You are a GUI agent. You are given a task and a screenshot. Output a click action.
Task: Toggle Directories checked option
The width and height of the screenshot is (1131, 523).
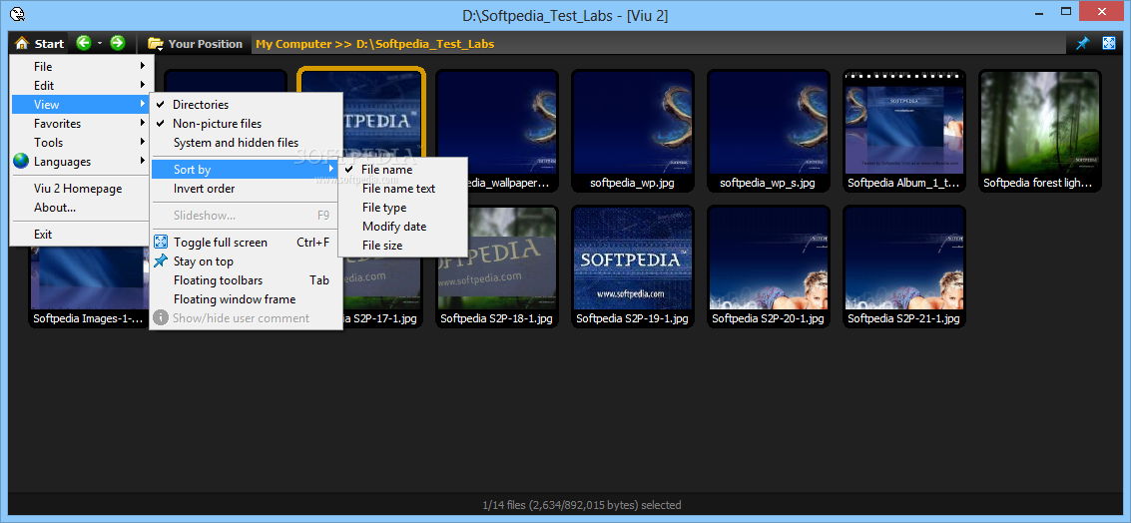[246, 105]
